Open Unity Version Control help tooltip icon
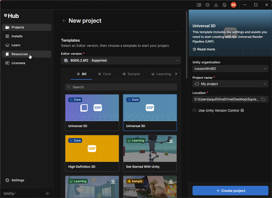Viewport: 272px width, 198px height. point(242,110)
